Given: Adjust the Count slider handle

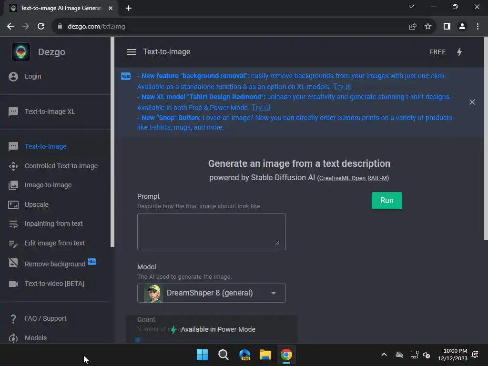Looking at the screenshot, I should click(138, 340).
